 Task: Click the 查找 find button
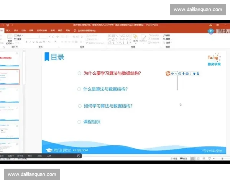[167, 35]
